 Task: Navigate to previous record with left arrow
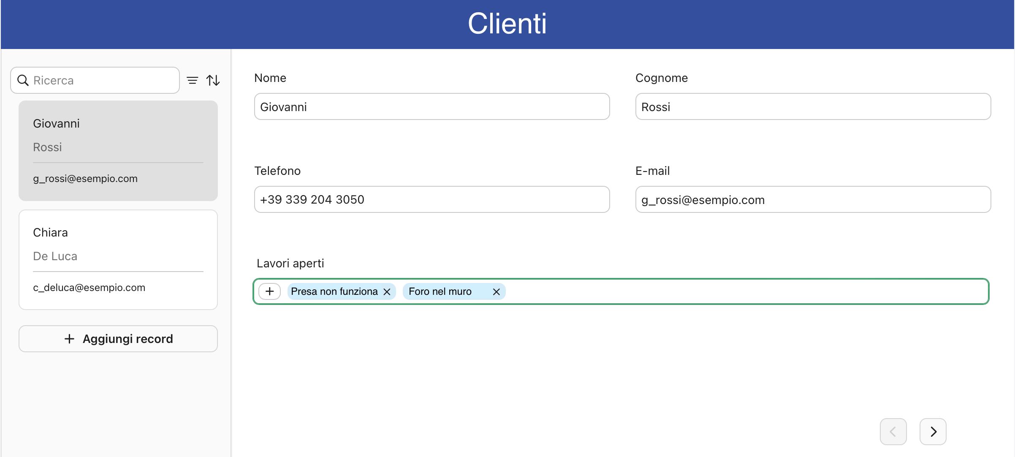point(893,431)
